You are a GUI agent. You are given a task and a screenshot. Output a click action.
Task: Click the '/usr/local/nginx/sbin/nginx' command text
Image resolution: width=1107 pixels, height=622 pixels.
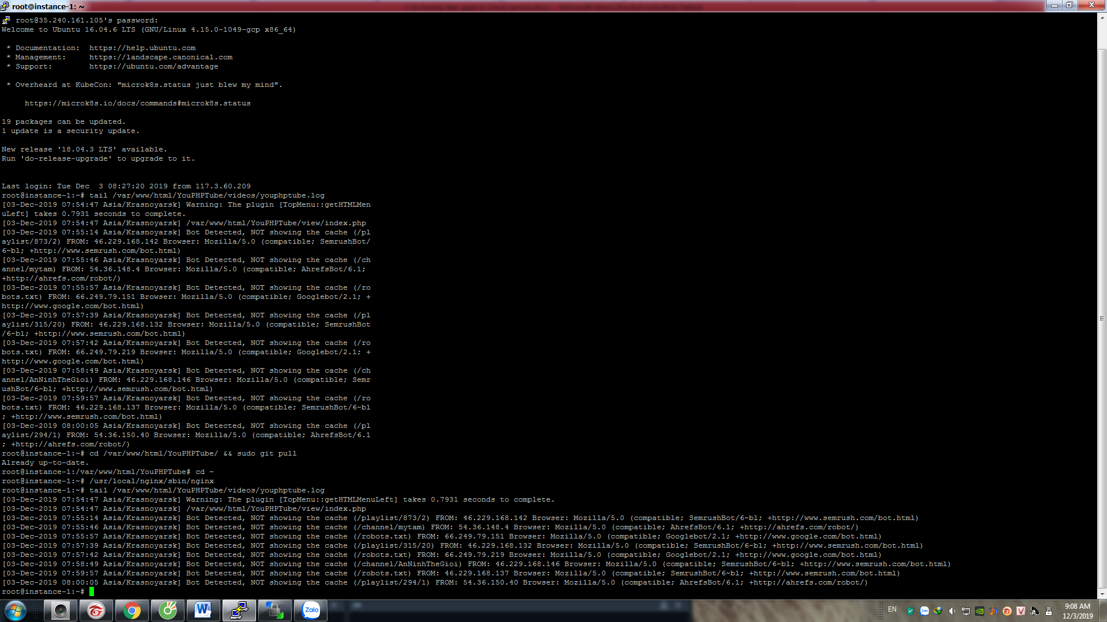click(x=152, y=481)
